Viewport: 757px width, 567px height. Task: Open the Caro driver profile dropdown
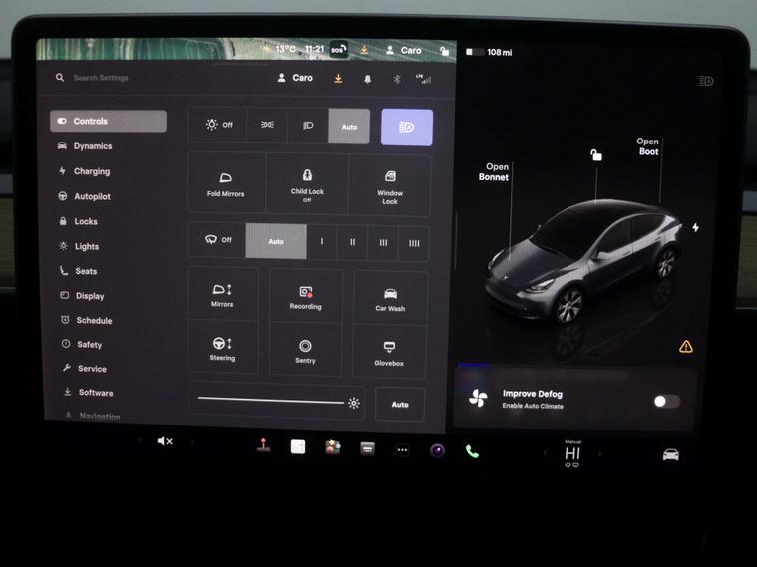coord(295,78)
